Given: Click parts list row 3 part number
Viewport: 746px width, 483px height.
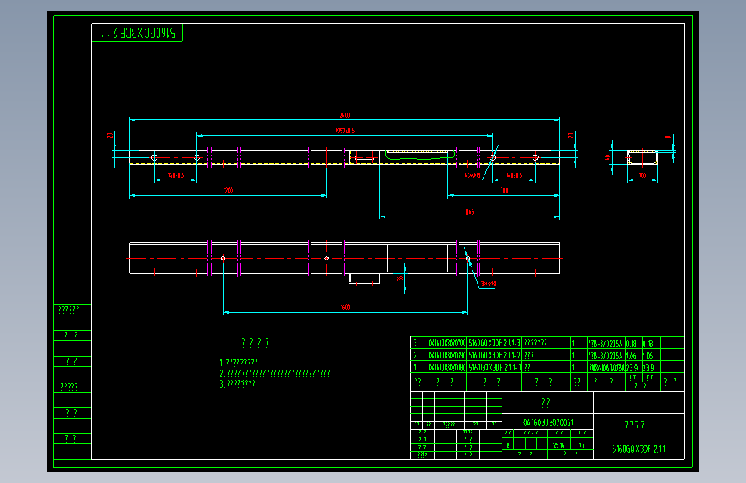Looking at the screenshot, I should point(494,343).
